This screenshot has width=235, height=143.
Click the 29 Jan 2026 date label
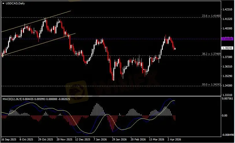pos(119,139)
